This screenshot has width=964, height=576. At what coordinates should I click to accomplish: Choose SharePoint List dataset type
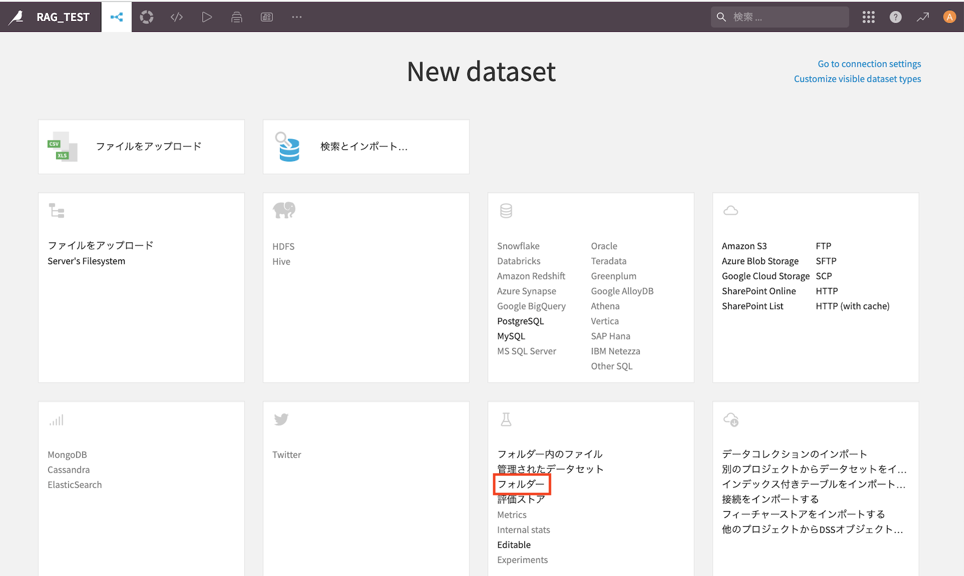pyautogui.click(x=752, y=306)
